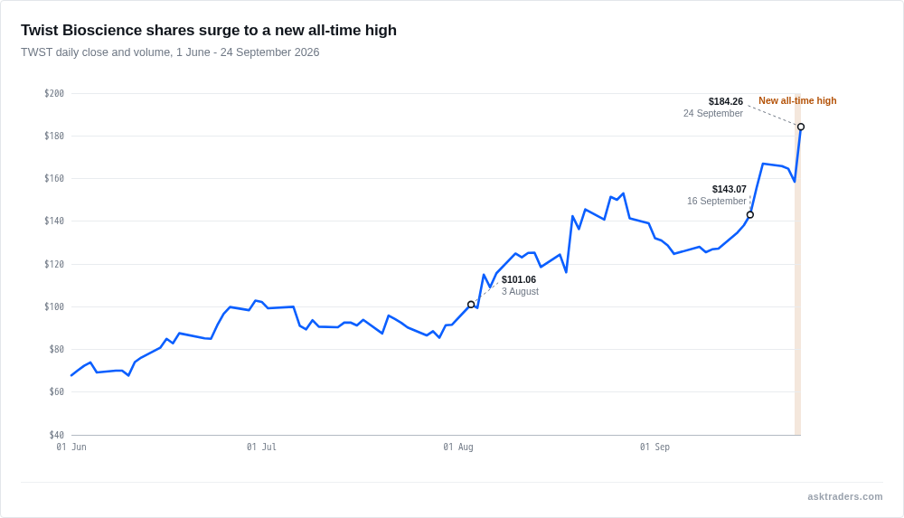Click the $143.07 price label

tap(730, 189)
